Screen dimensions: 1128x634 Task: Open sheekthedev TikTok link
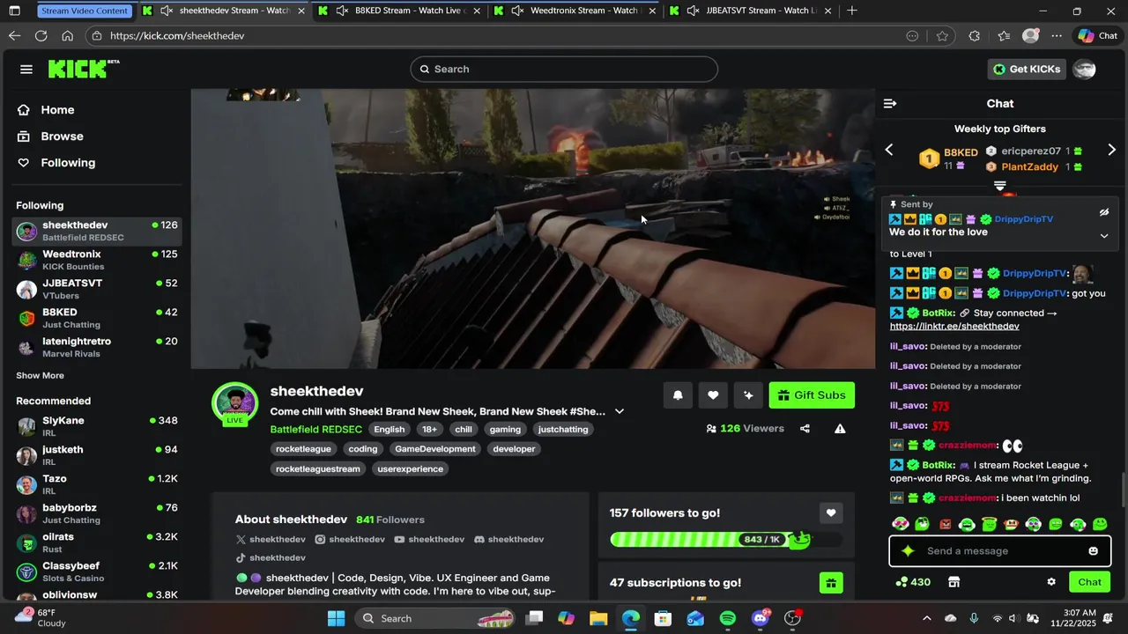[x=271, y=558]
